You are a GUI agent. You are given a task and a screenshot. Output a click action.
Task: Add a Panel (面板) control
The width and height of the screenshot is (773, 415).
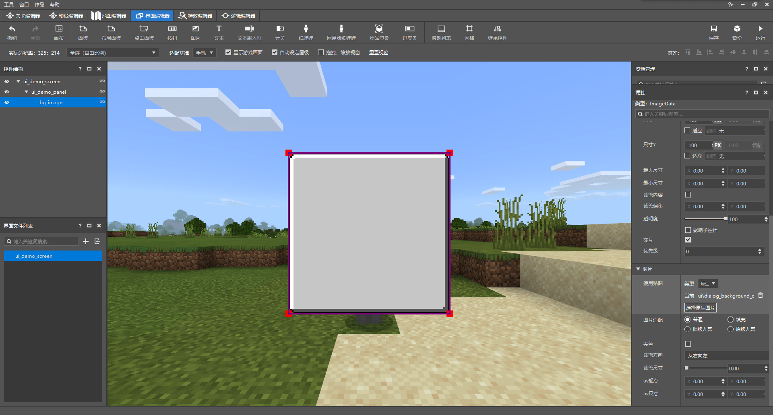(x=83, y=33)
